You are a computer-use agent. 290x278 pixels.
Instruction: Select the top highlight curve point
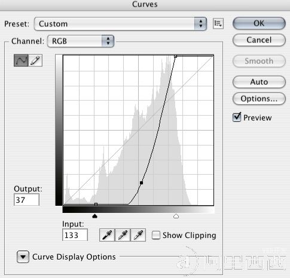click(x=175, y=57)
